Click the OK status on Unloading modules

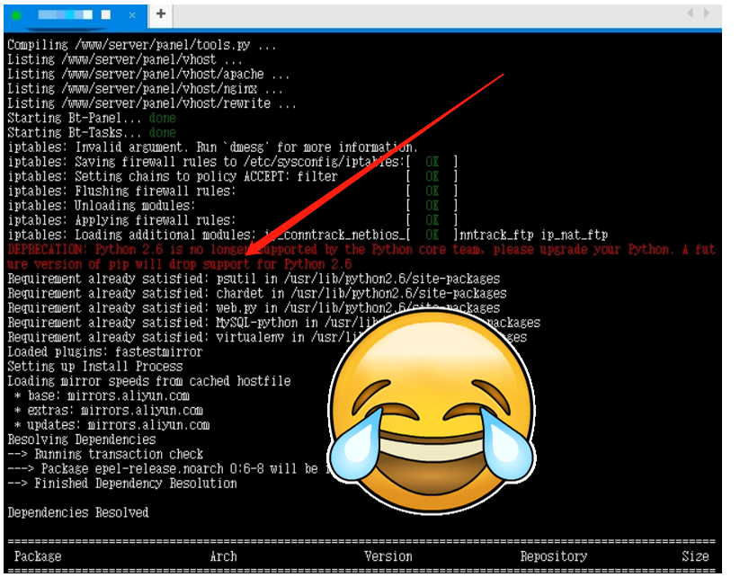point(432,206)
